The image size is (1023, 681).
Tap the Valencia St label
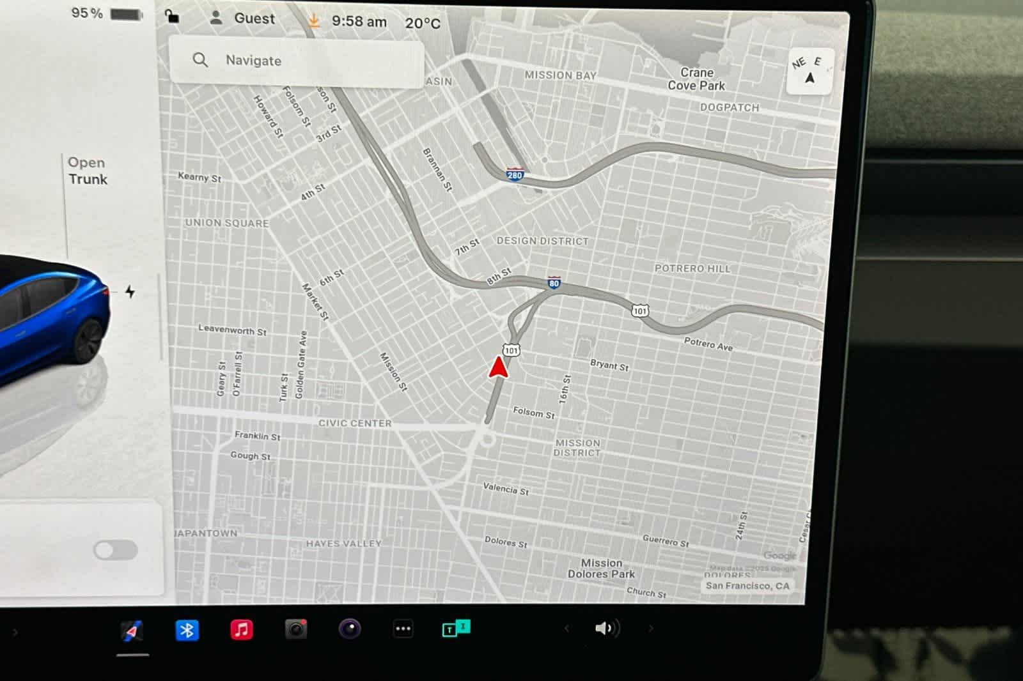click(x=506, y=489)
